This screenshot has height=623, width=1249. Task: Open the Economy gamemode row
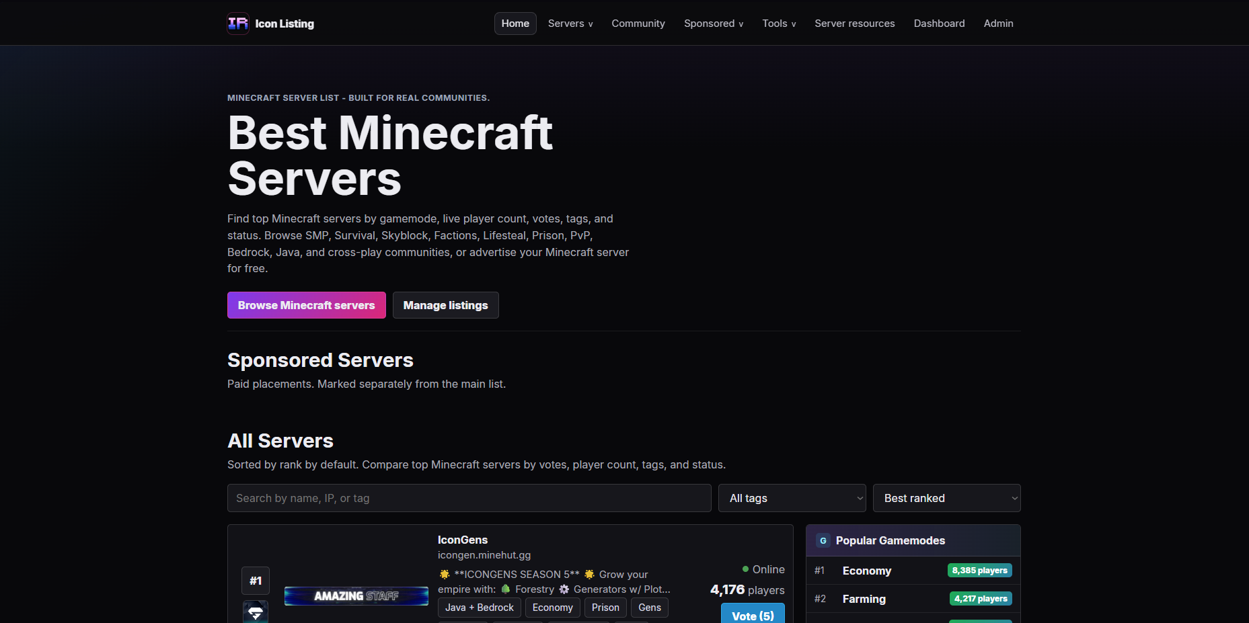coord(913,571)
